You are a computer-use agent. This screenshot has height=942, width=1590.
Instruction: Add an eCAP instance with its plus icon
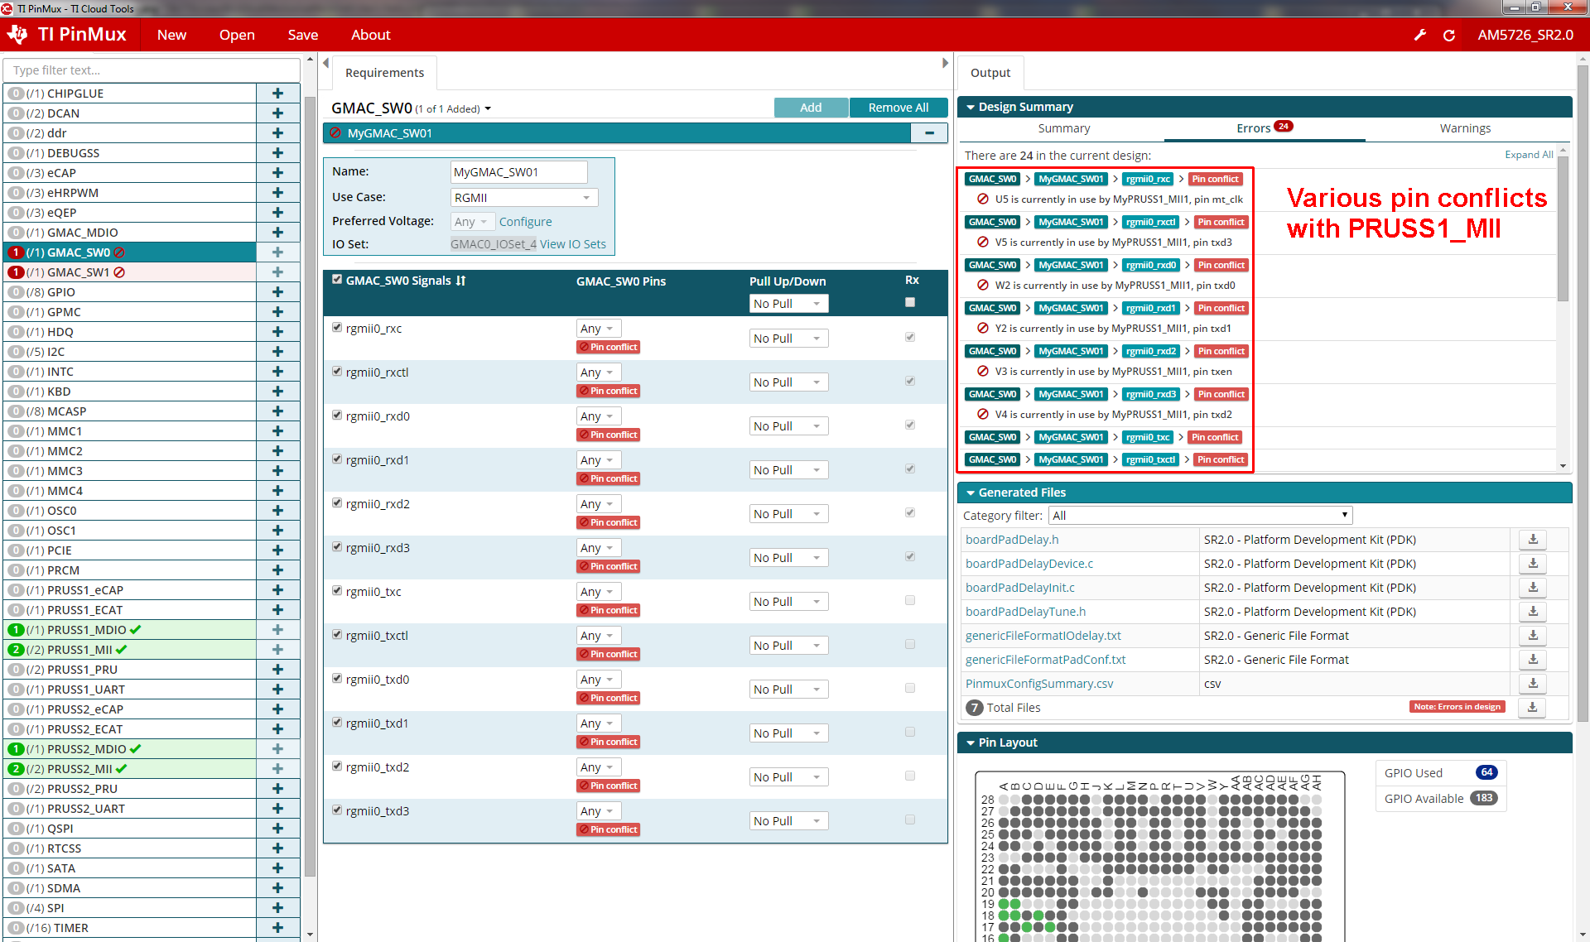[277, 173]
